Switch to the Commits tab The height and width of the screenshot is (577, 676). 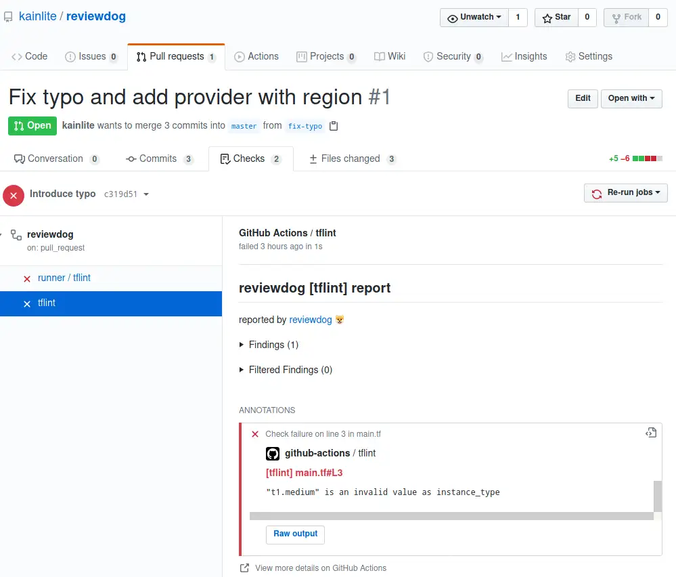(160, 159)
